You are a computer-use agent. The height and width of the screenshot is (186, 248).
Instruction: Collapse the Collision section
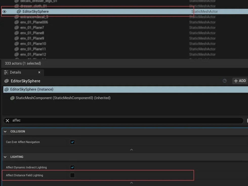tap(5, 132)
